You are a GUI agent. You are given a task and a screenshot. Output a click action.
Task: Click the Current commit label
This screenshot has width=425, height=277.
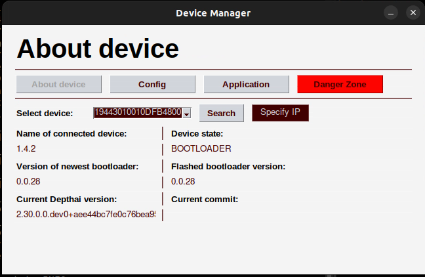(205, 199)
